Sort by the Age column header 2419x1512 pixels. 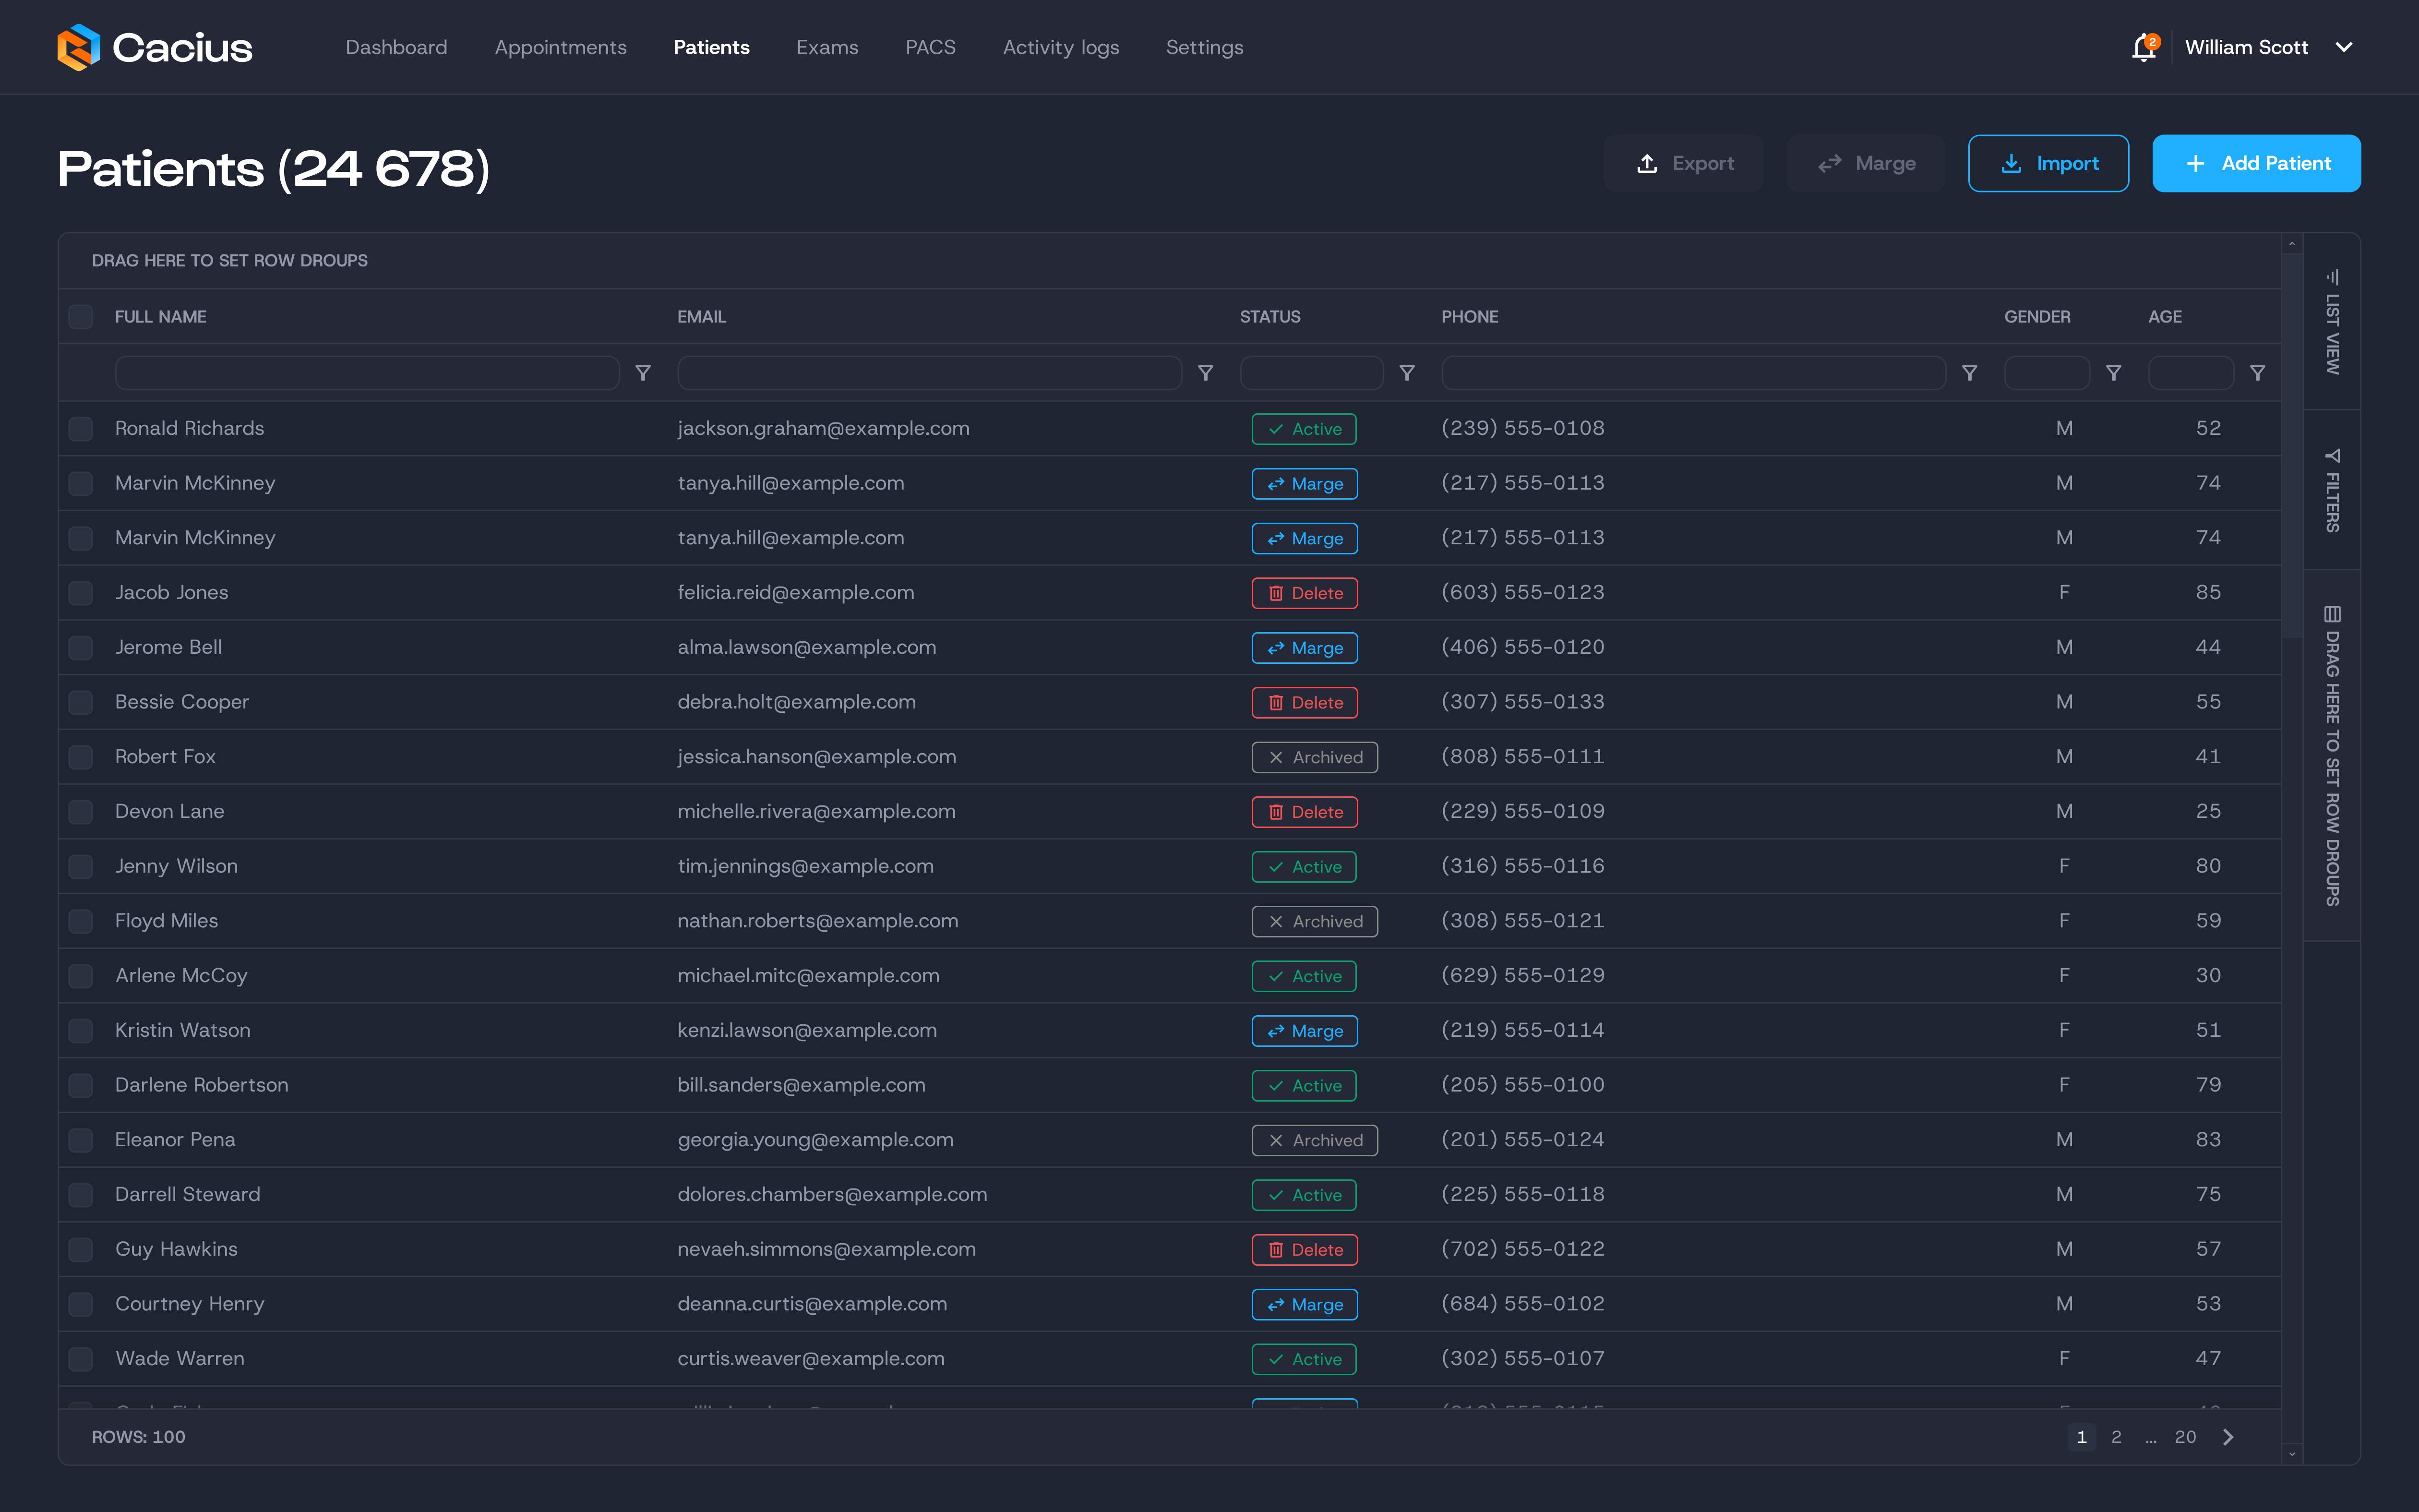coord(2165,317)
